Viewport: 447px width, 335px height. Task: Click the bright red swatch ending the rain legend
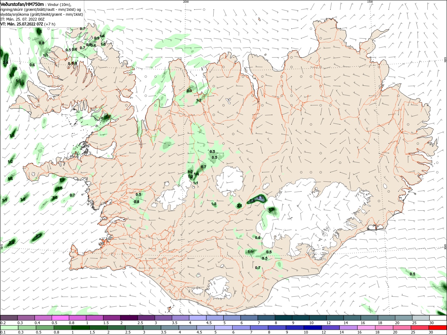point(438,328)
